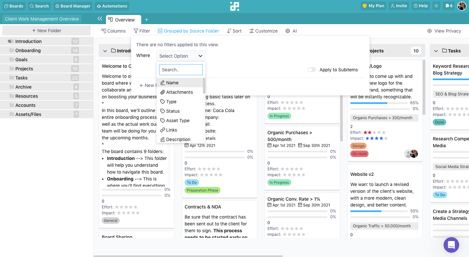Viewport: 469px width, 257px height.
Task: Focus the filter Search field
Action: (x=181, y=70)
